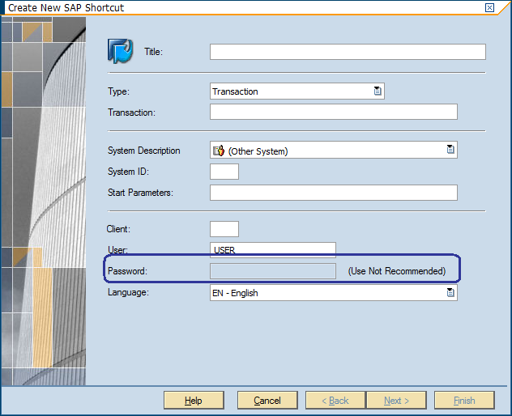Open the Language dropdown set to English
512x416 pixels.
coord(450,293)
